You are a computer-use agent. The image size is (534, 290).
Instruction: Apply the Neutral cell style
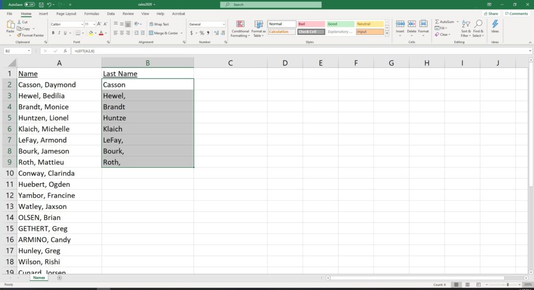(370, 24)
